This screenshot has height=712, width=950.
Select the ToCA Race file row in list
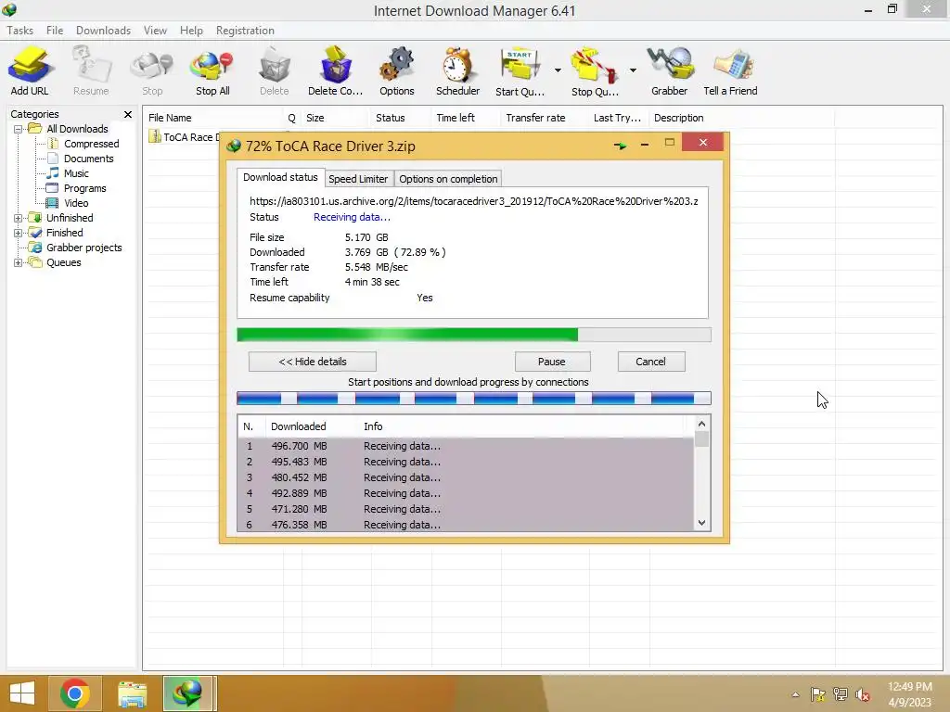pos(184,137)
